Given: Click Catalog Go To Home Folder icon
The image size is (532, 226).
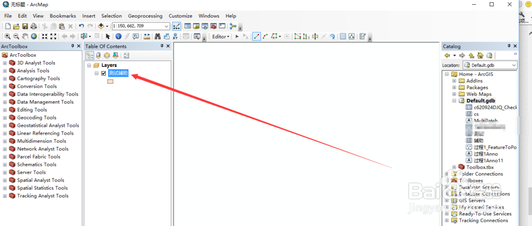Looking at the screenshot, I should coord(480,56).
